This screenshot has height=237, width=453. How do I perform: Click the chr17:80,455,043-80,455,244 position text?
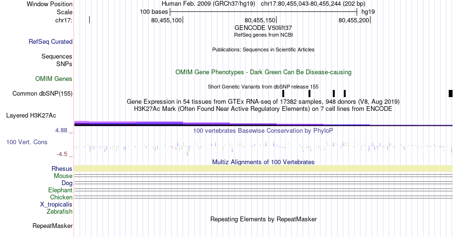[313, 4]
